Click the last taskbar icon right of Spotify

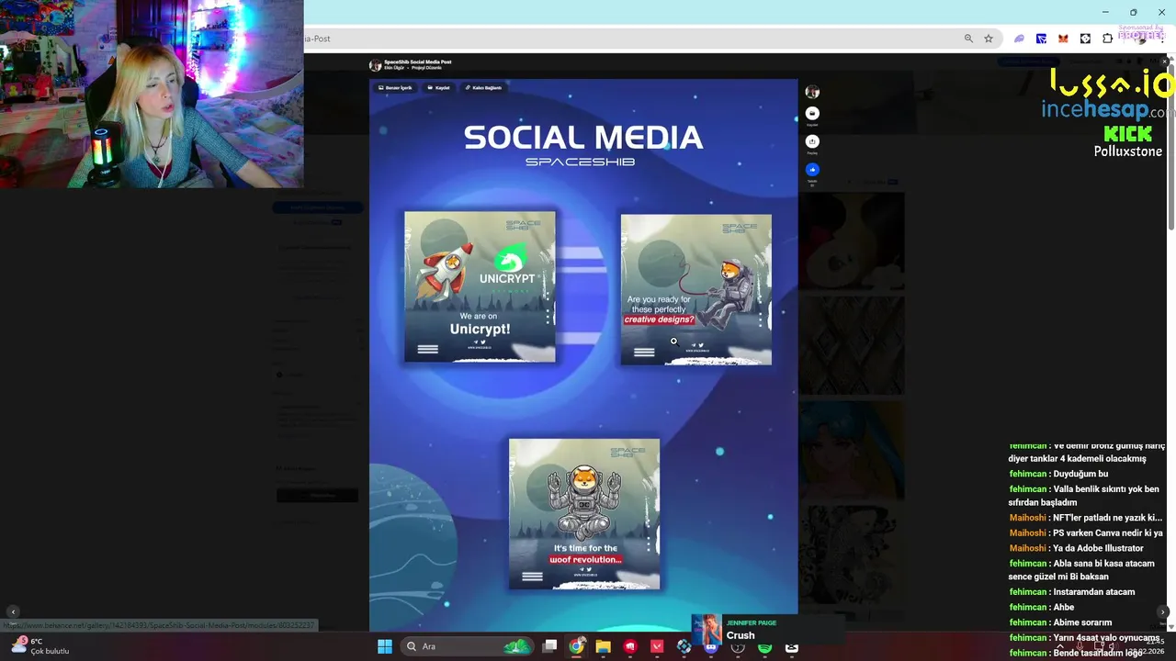[792, 647]
